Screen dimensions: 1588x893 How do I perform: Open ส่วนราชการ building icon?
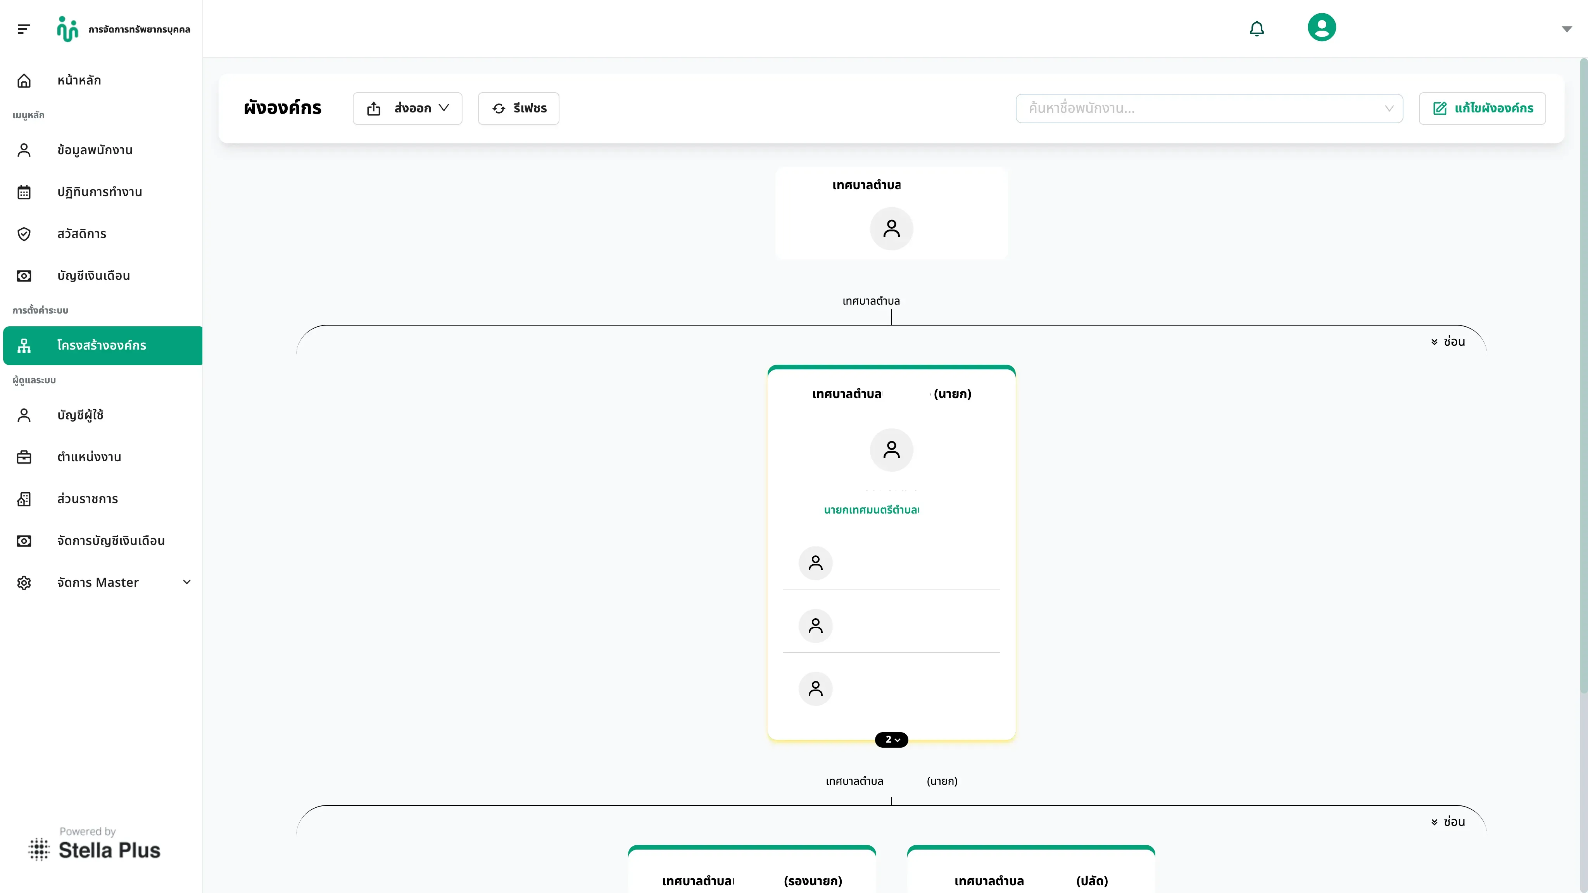pyautogui.click(x=24, y=499)
